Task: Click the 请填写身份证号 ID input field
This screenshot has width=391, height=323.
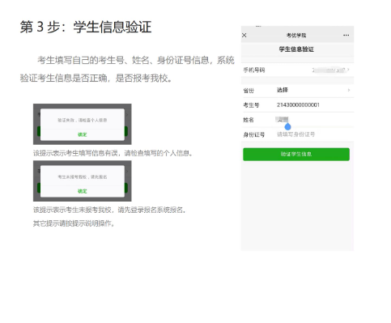Action: [295, 134]
